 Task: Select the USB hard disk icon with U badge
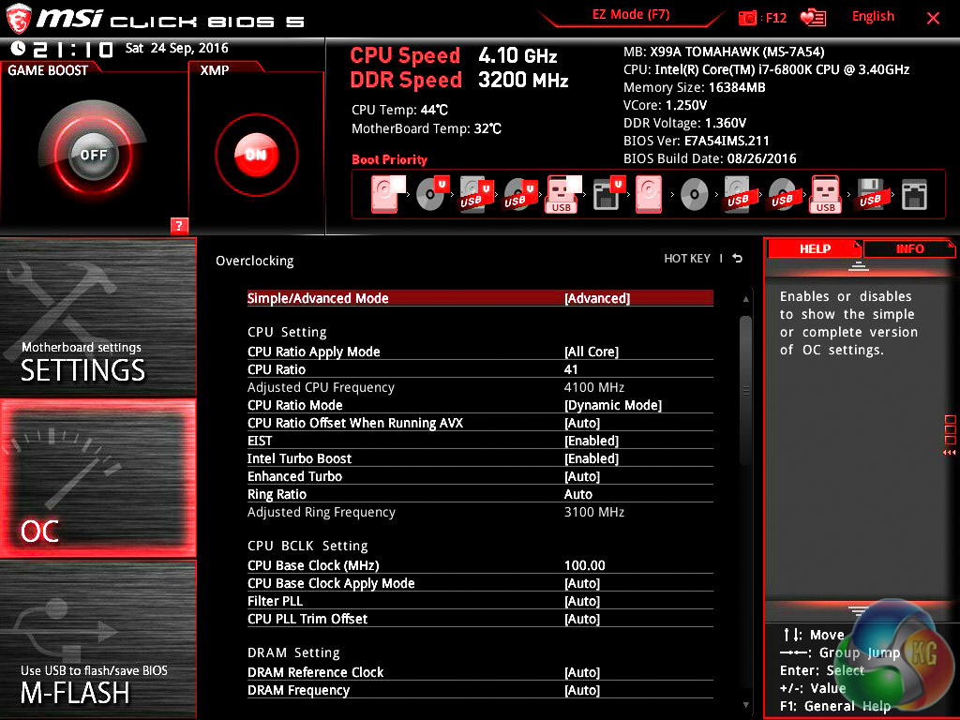477,194
